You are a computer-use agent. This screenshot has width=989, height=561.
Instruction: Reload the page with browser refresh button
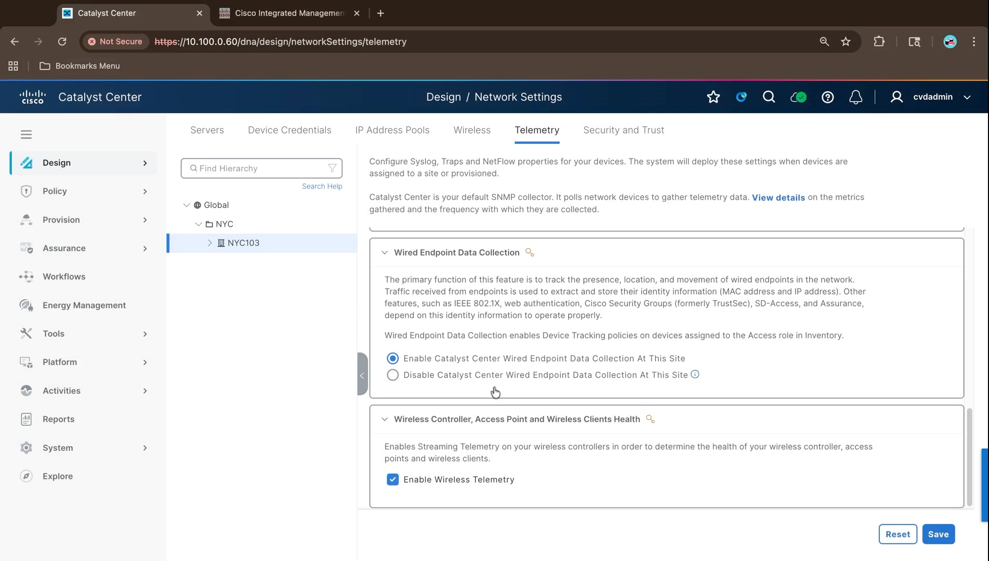pos(62,42)
